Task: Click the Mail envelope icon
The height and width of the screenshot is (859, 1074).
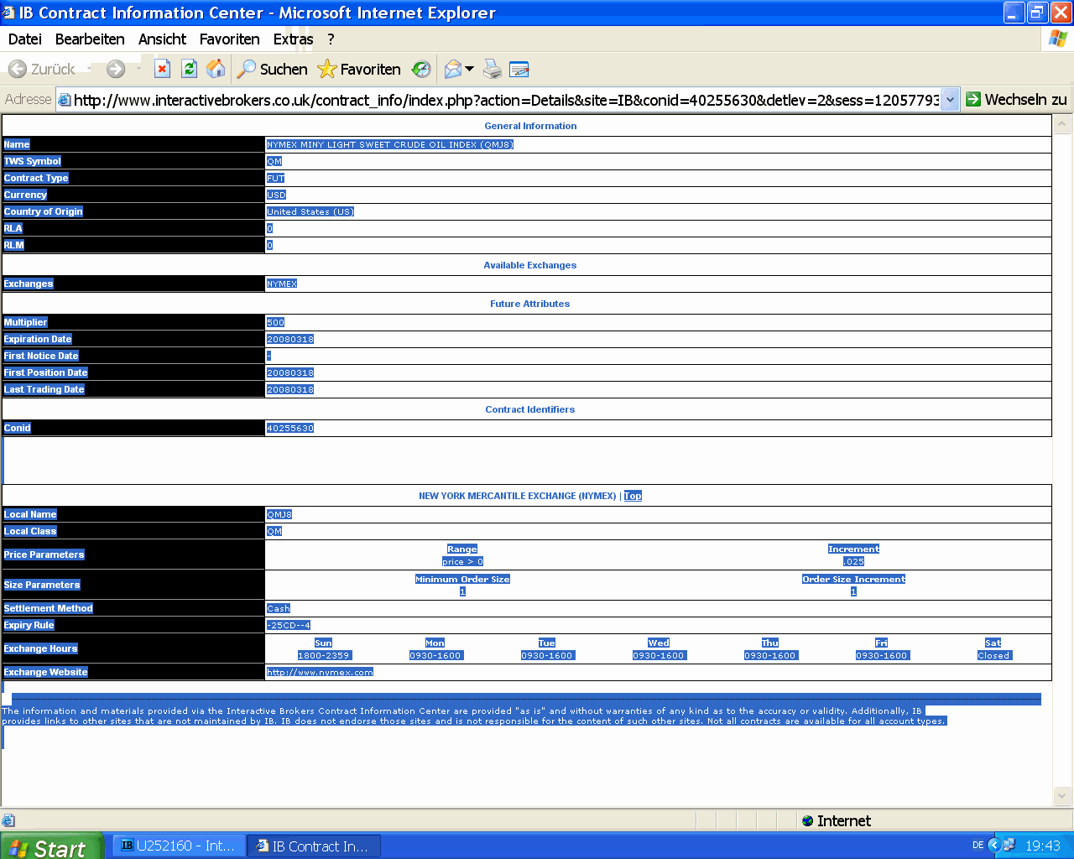Action: 453,70
